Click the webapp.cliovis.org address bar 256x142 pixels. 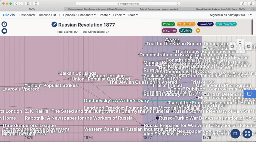128,3
